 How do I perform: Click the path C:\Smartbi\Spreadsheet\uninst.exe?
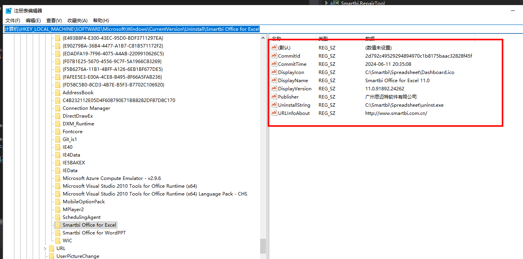click(404, 105)
